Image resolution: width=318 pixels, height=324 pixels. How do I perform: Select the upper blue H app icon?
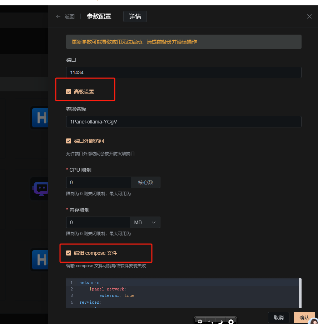click(40, 117)
